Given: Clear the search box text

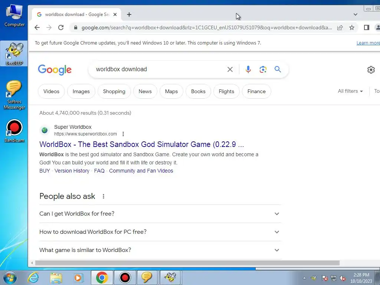Looking at the screenshot, I should [230, 69].
